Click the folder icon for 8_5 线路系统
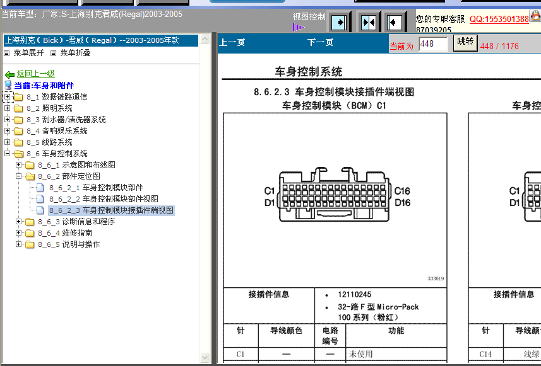The height and width of the screenshot is (366, 541). (x=18, y=142)
